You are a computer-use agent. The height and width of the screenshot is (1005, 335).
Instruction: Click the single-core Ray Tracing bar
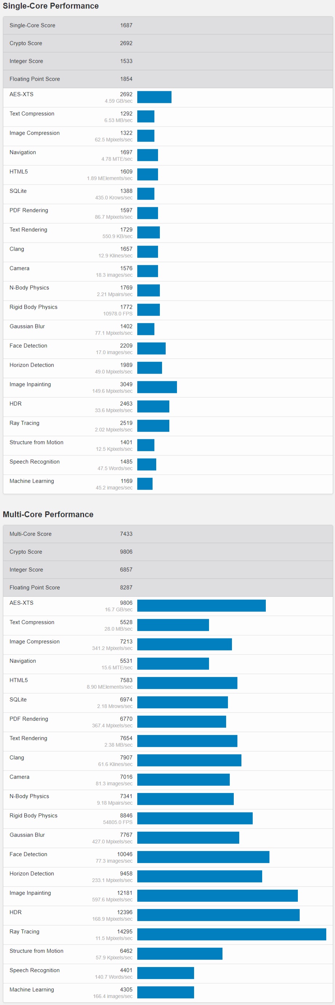pos(153,426)
